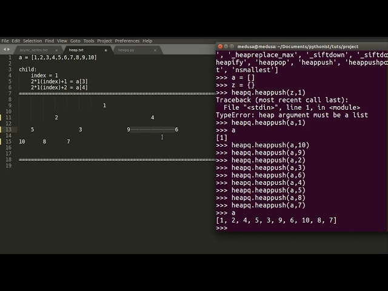Viewport: 388px width, 291px height.
Task: Click 'heapq.heappush(a,10)' in terminal
Action: (x=270, y=145)
